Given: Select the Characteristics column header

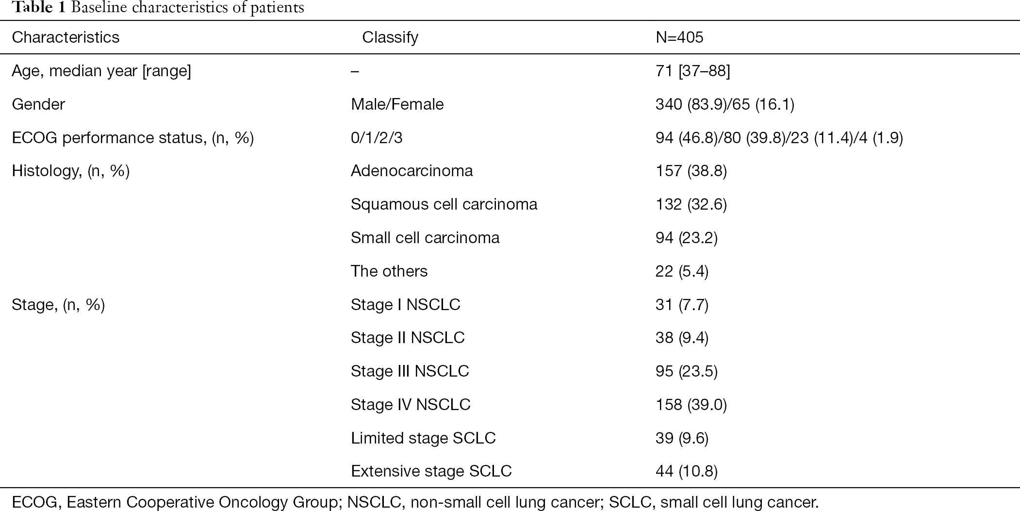Looking at the screenshot, I should (66, 37).
